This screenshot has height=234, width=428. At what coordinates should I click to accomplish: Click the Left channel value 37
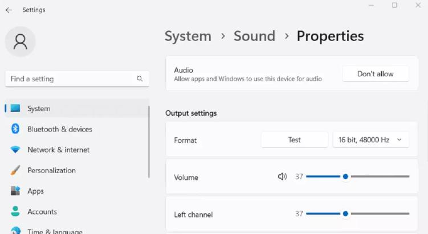coord(299,214)
